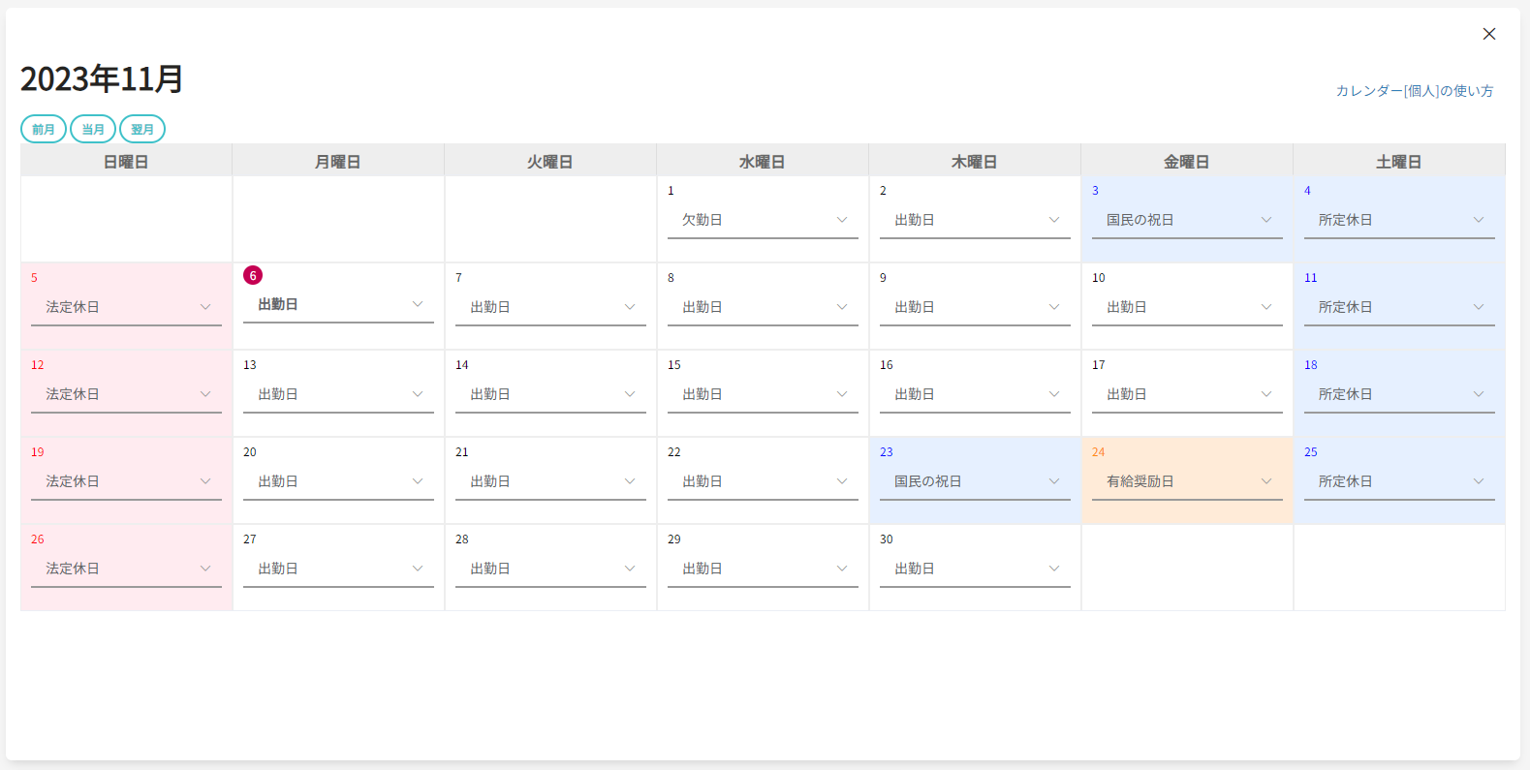
Task: Open the 国民の祝日 dropdown on November 3
Action: pyautogui.click(x=1186, y=221)
